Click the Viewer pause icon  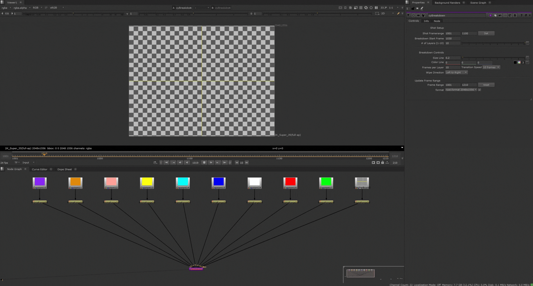[376, 8]
